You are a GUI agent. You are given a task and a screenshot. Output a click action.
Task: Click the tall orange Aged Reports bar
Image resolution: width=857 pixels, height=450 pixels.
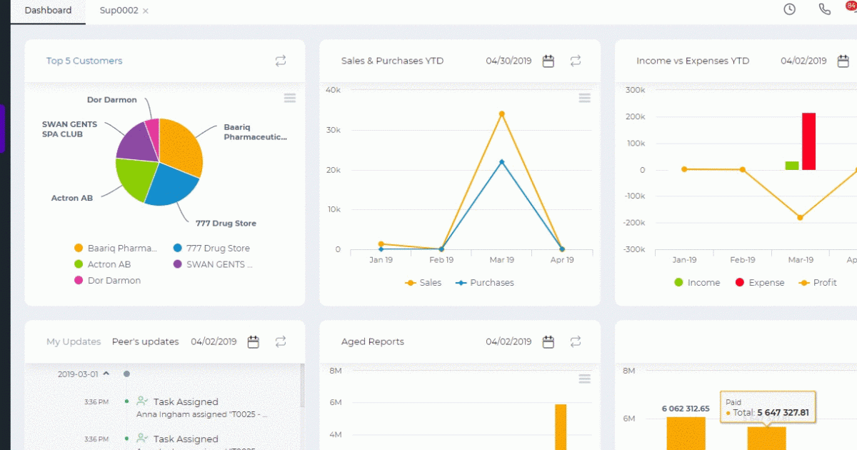561,427
